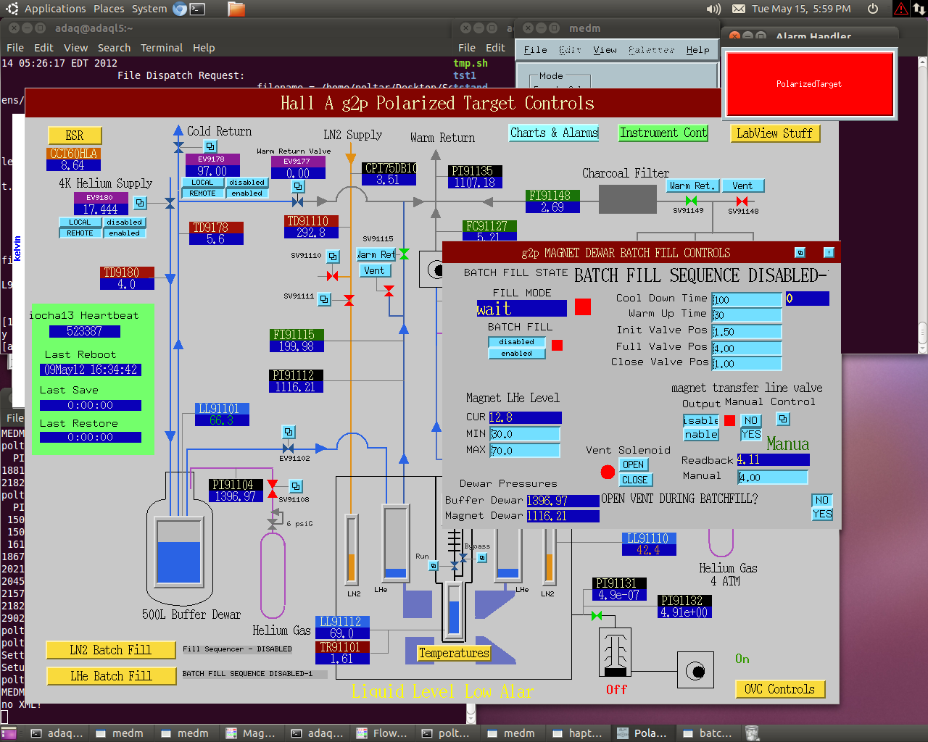Screen dimensions: 928x742
Task: Choose NO for open vent during batchfill
Action: tap(822, 500)
